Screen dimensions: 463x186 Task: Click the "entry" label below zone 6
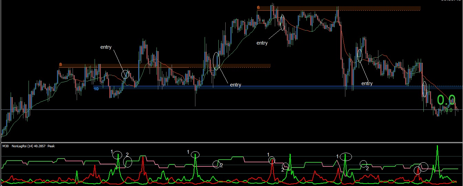coord(262,43)
